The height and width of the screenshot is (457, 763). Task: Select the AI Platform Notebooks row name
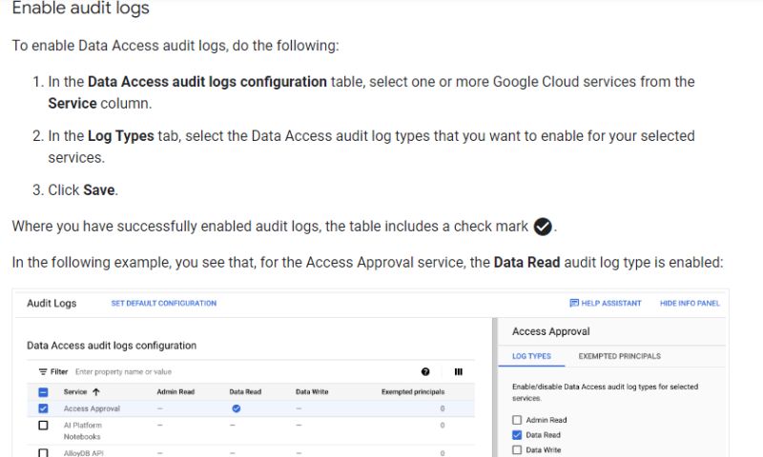click(82, 430)
